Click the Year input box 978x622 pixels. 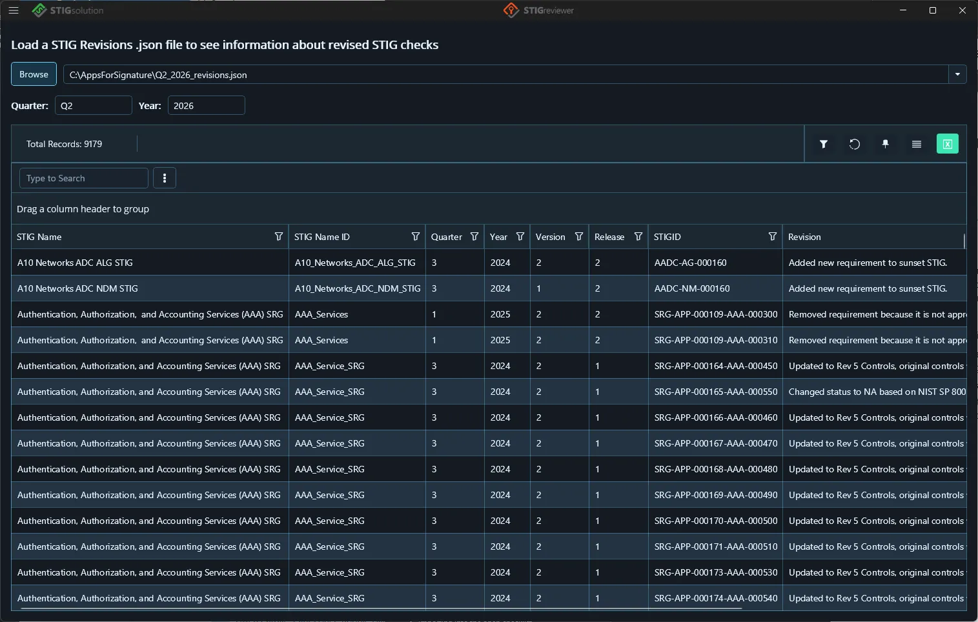click(x=207, y=105)
